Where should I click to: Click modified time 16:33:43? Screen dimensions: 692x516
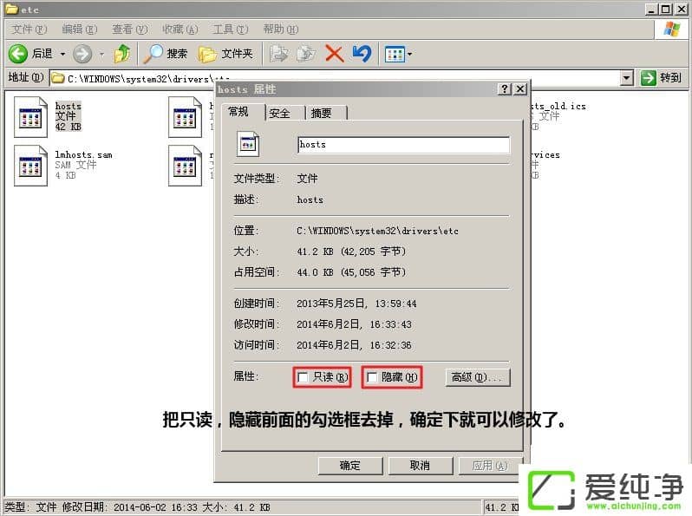[390, 325]
